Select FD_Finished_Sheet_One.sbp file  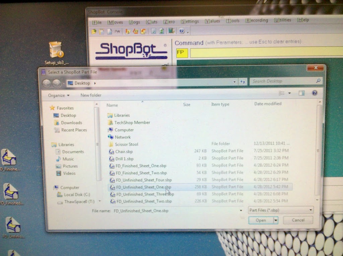[138, 166]
